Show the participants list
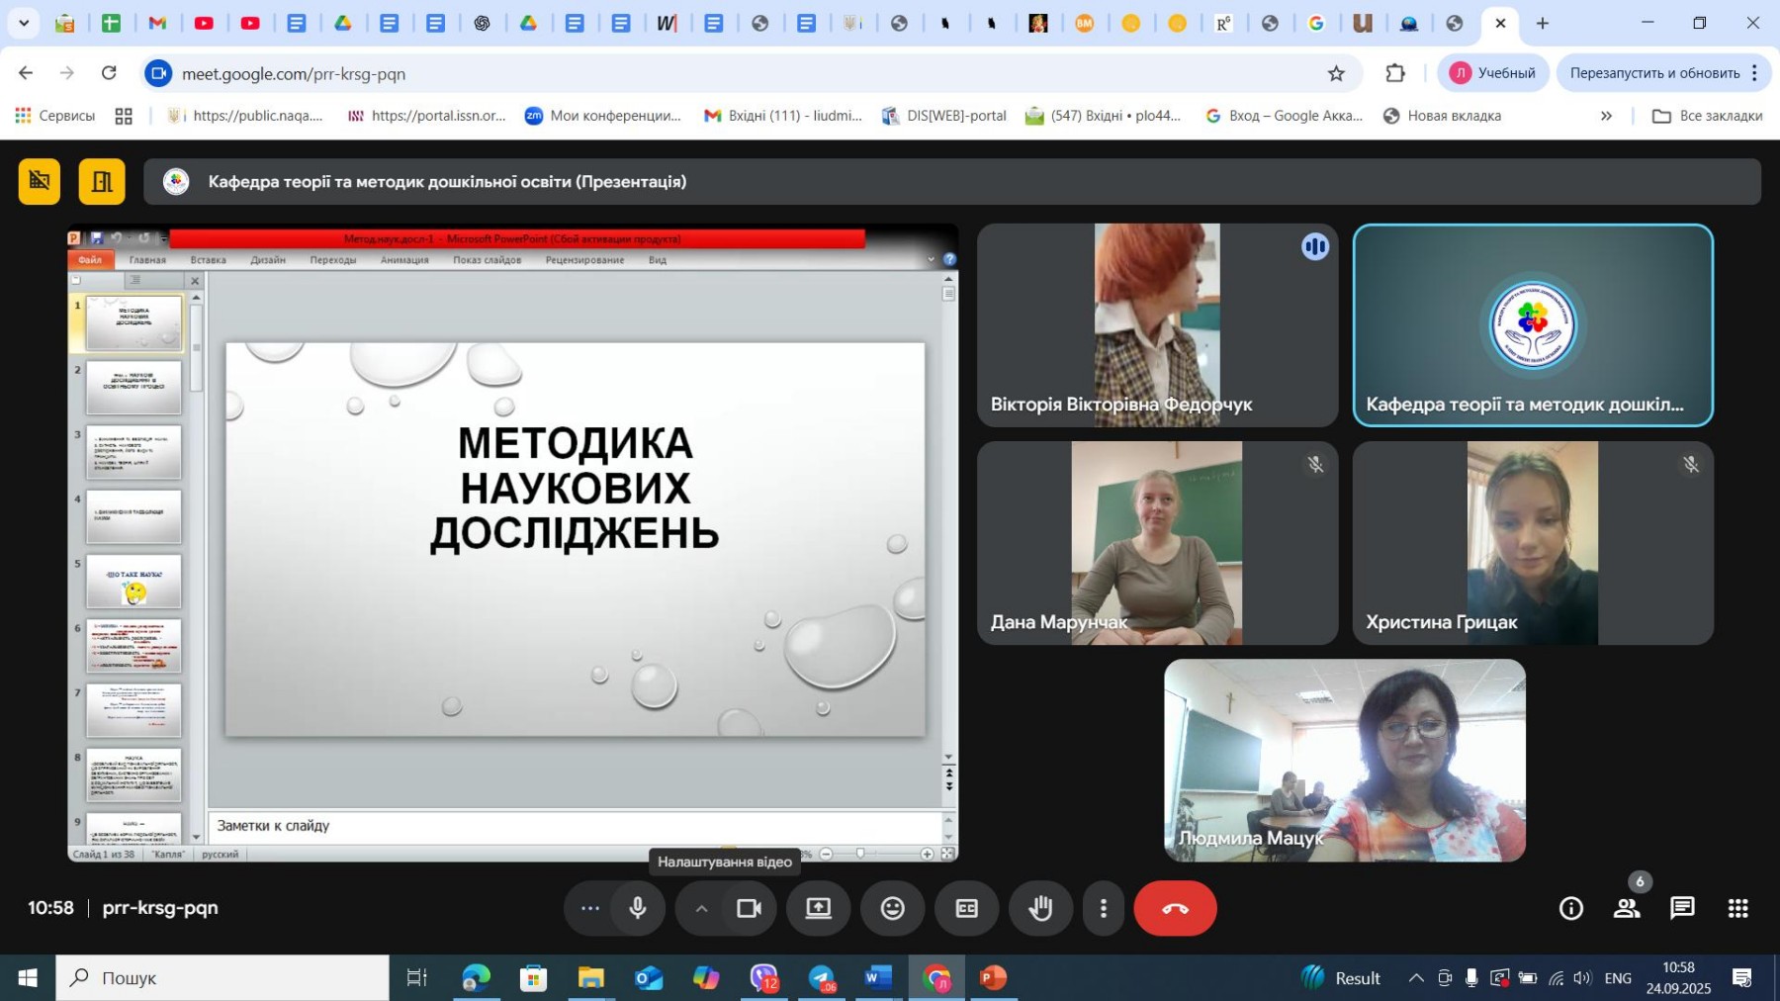The image size is (1780, 1001). (x=1627, y=908)
